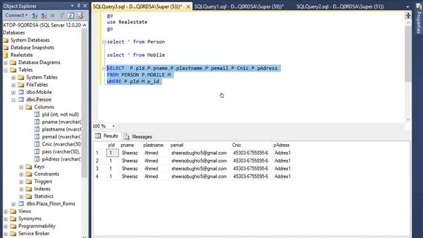Toggle Object Explorer auto-hide pin
This screenshot has height=238, width=423.
tap(79, 6)
